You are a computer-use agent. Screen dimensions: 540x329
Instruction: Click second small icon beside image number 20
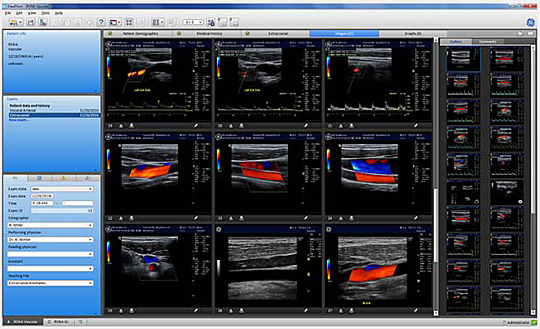241,126
